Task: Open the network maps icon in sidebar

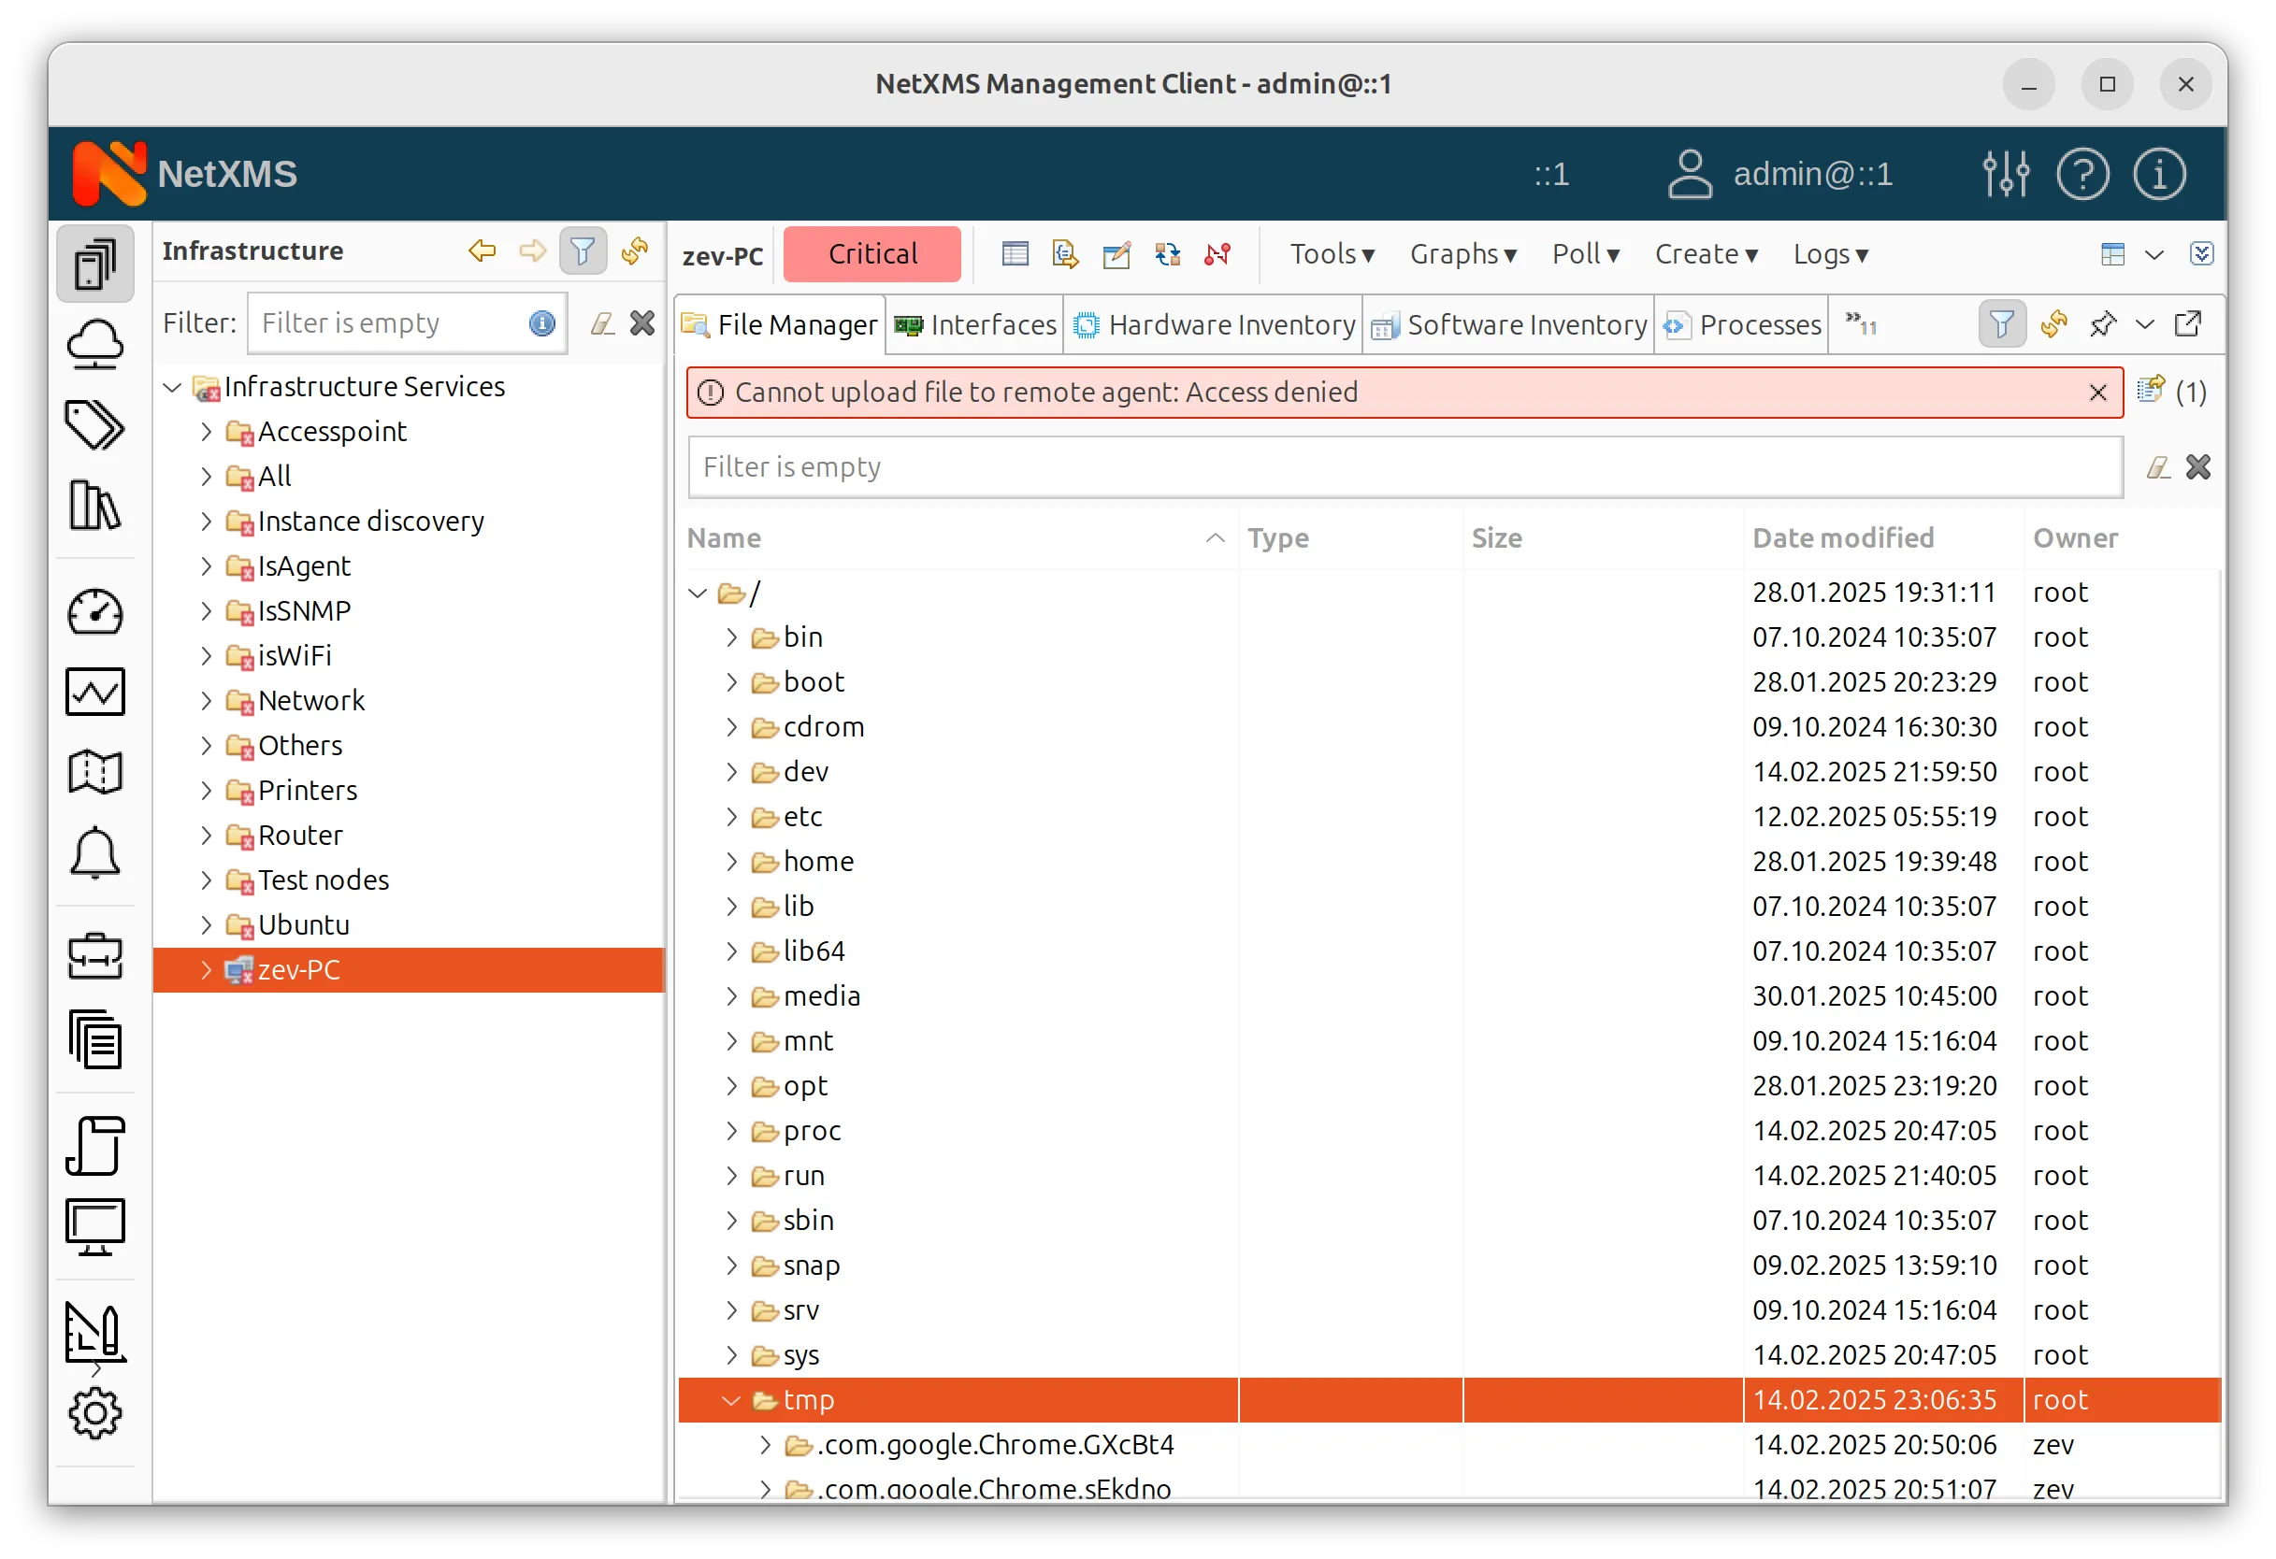Action: tap(95, 772)
